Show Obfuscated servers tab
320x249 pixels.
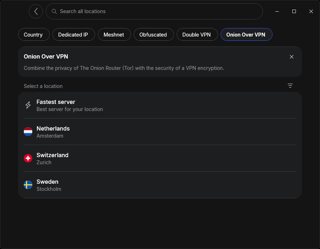(x=154, y=34)
